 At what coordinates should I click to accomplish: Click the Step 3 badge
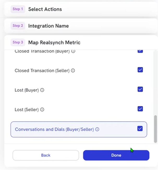[18, 42]
